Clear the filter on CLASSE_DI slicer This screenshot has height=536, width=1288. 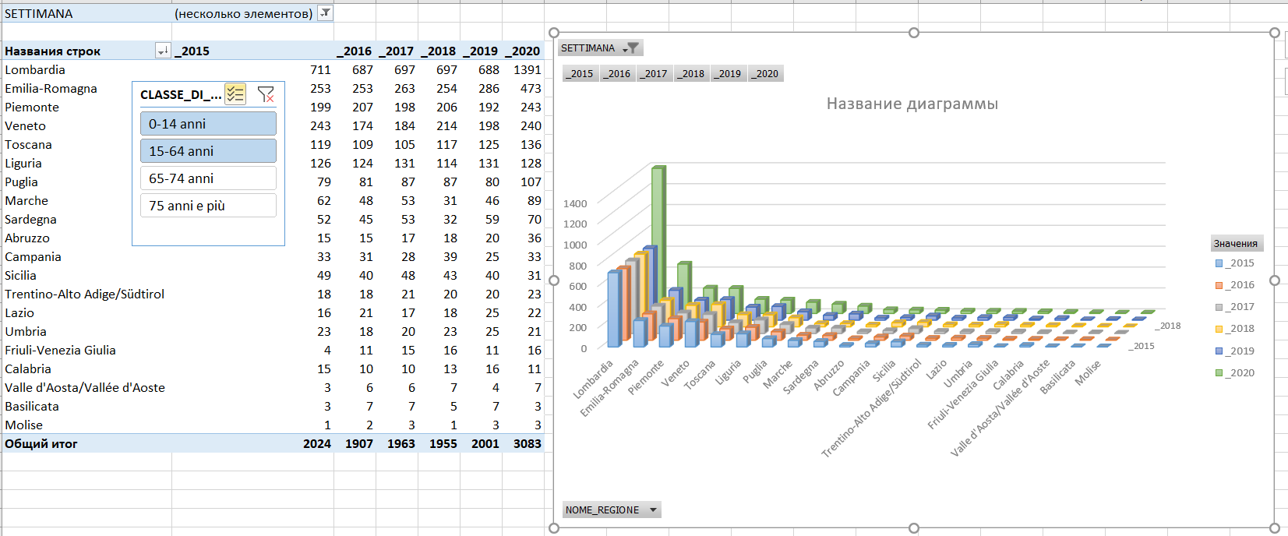point(266,94)
